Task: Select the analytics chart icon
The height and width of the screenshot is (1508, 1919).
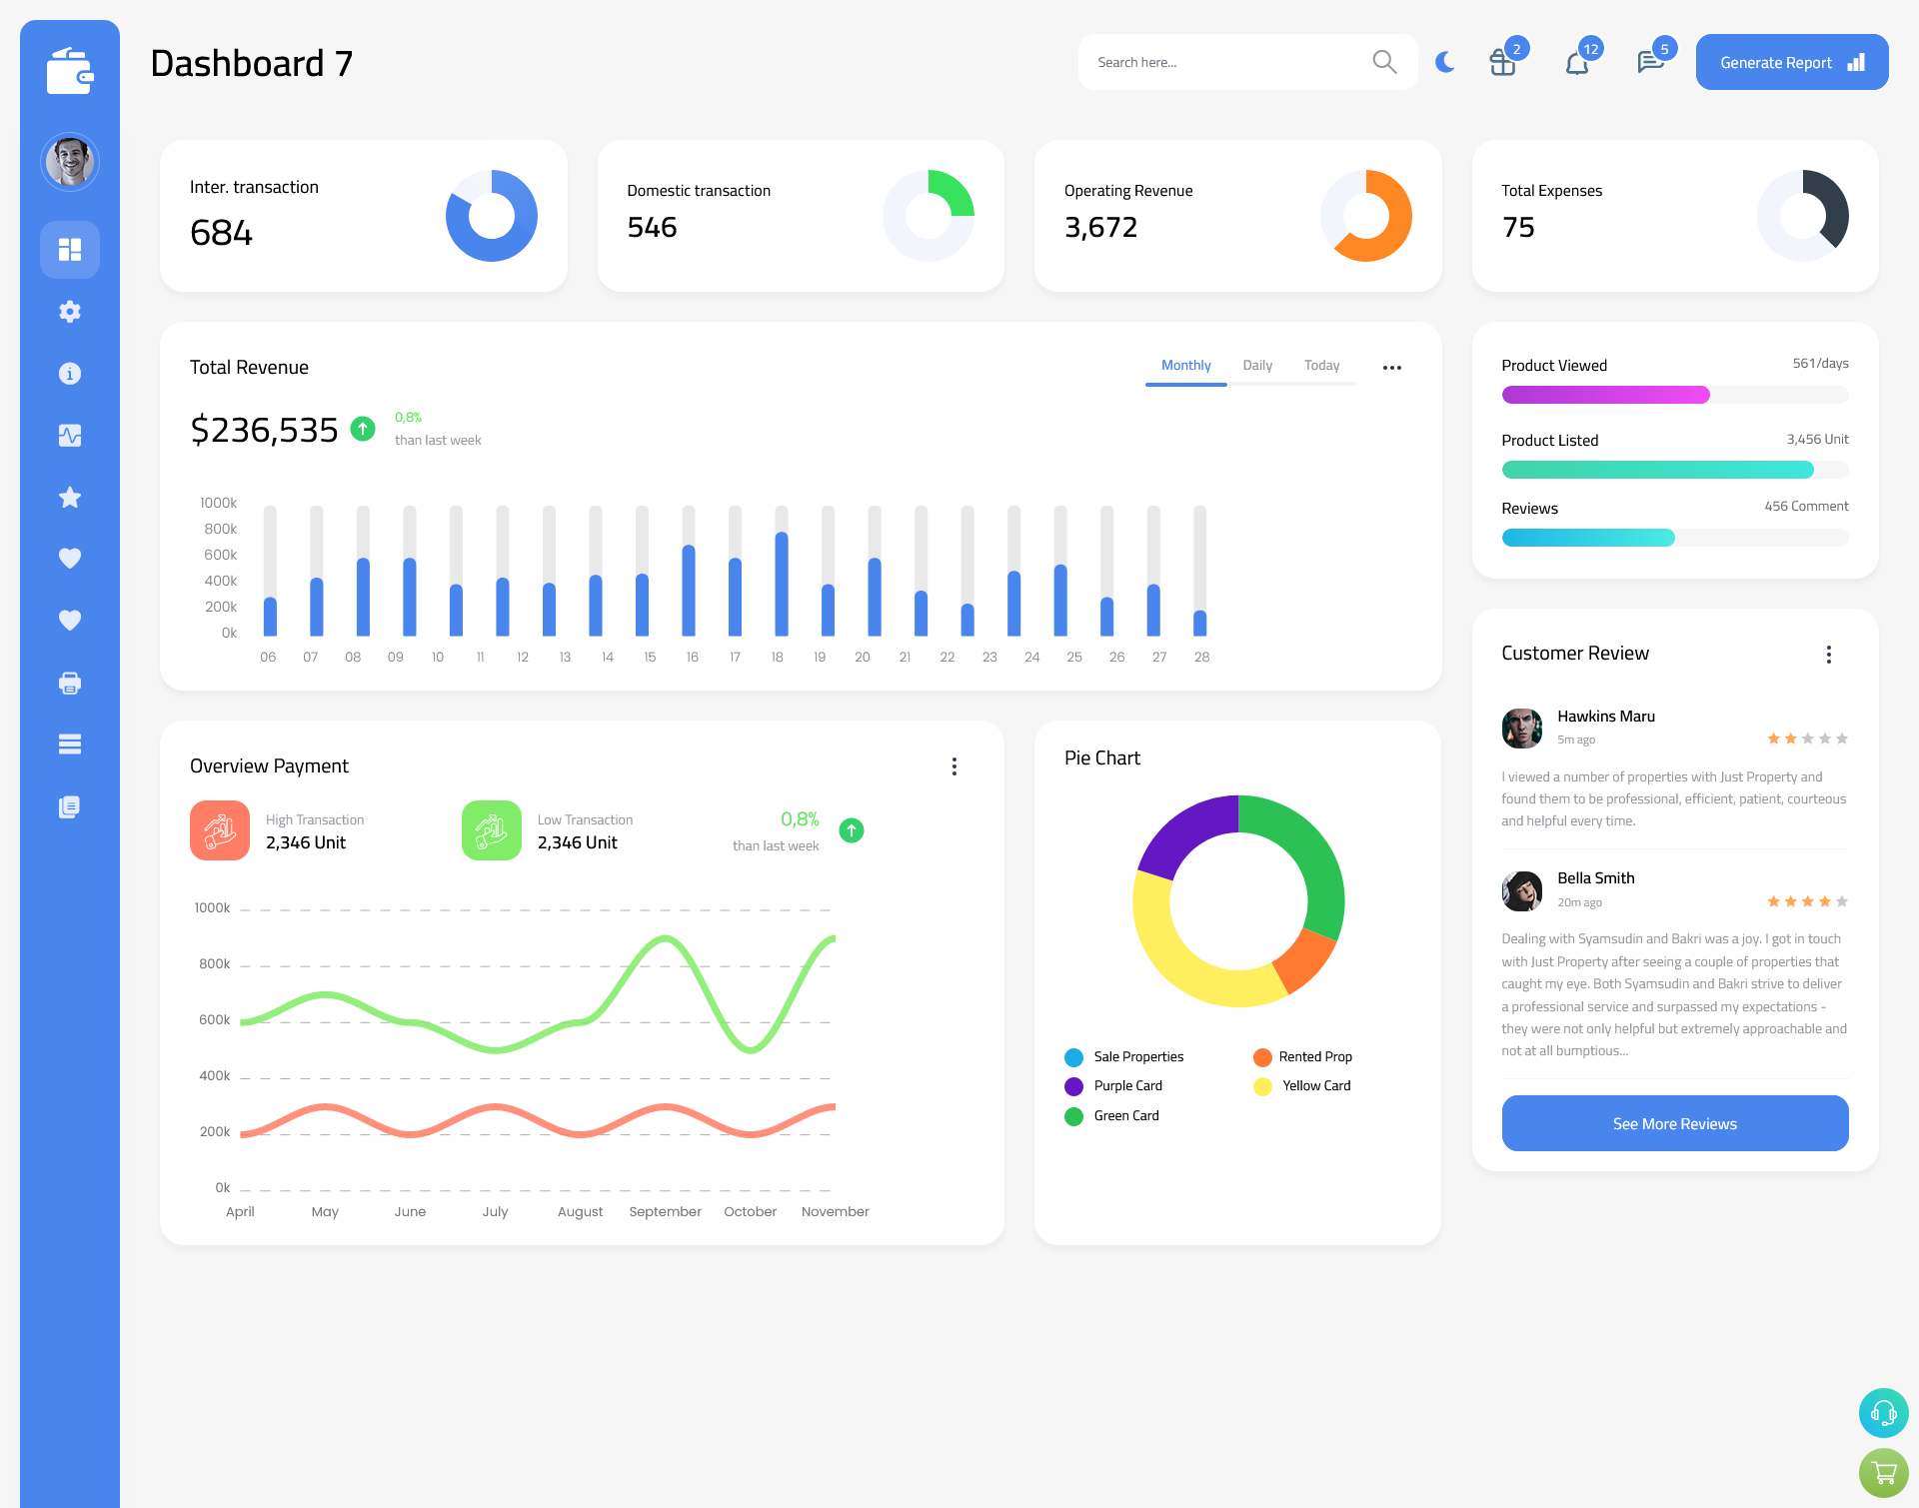Action: tap(70, 436)
